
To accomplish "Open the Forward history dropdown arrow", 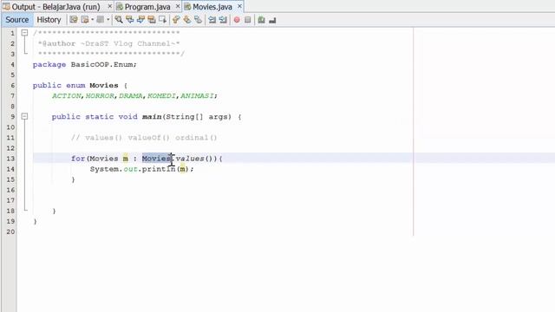I will 108,20.
